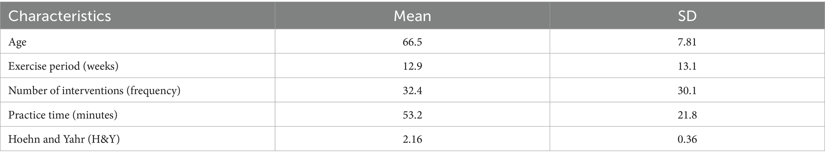825x158 pixels.
Task: Select the Hoehn and Yahr (H&Y) label
Action: coord(64,140)
